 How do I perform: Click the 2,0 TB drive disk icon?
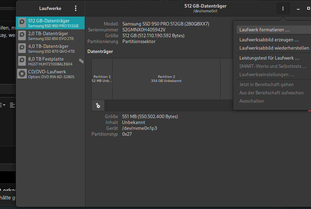(22, 35)
